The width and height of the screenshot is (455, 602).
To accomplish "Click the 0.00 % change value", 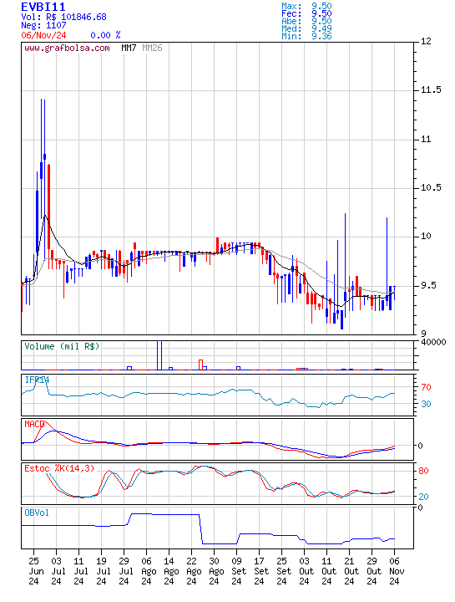I will tap(105, 35).
